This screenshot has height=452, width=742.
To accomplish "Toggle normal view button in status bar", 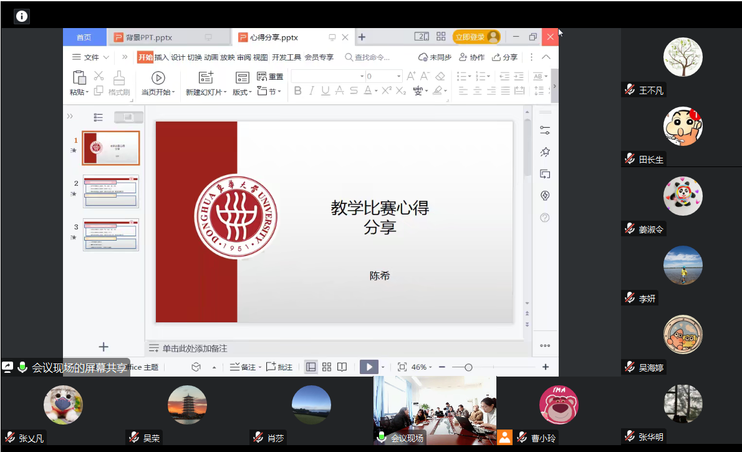I will (x=311, y=367).
